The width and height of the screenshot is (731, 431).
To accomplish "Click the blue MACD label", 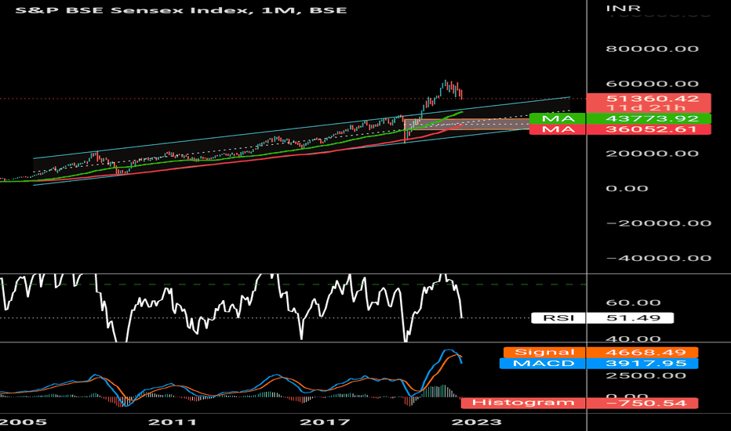I will pos(543,364).
